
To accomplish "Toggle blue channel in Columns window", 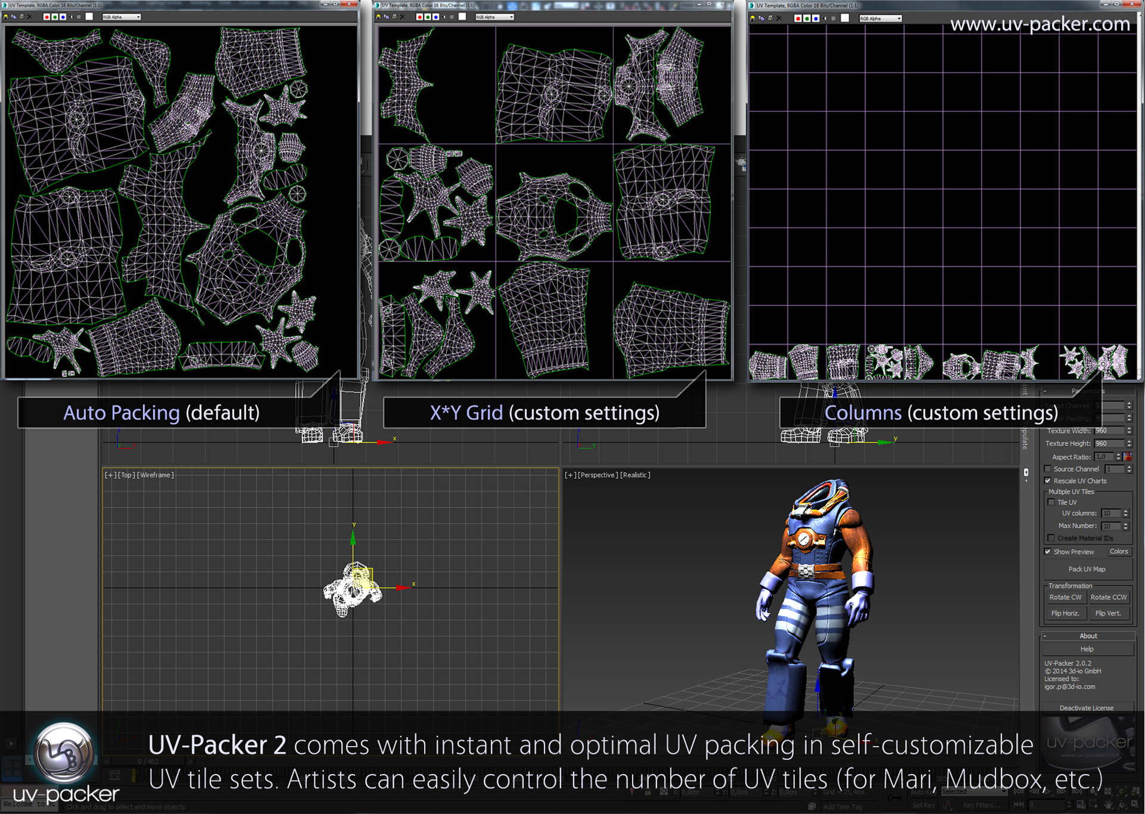I will click(816, 18).
